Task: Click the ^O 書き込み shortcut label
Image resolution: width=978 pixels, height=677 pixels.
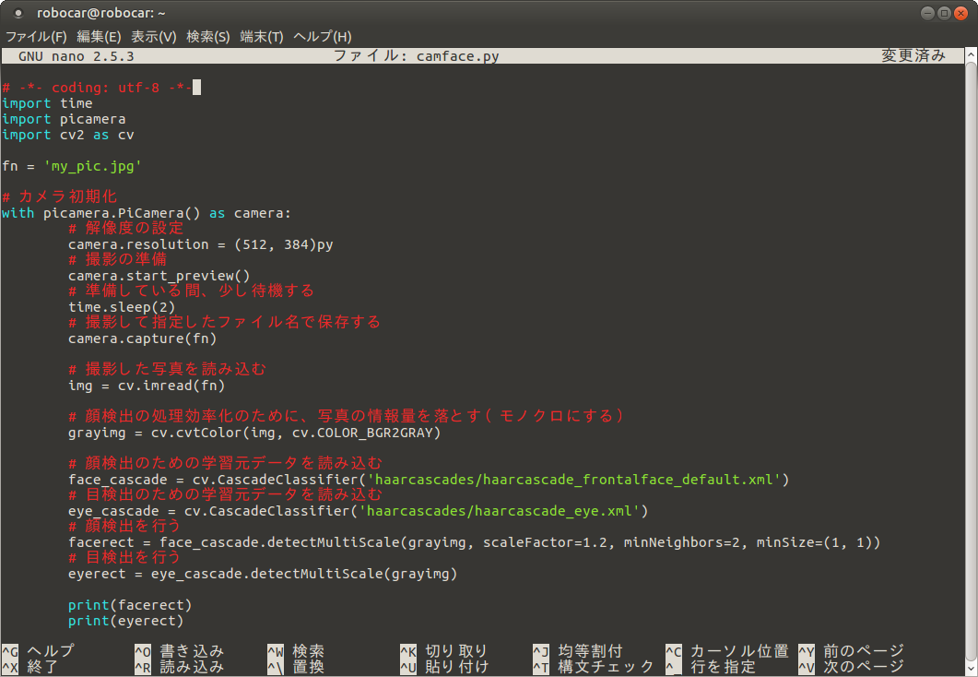Action: tap(179, 651)
